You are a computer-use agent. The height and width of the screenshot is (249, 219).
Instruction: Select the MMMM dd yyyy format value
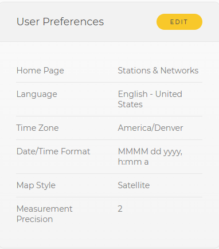[x=150, y=157]
